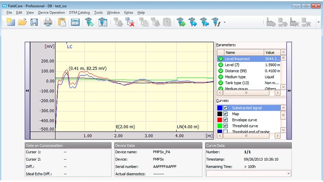
Task: Expand the right side panel double-arrow
Action: point(289,91)
